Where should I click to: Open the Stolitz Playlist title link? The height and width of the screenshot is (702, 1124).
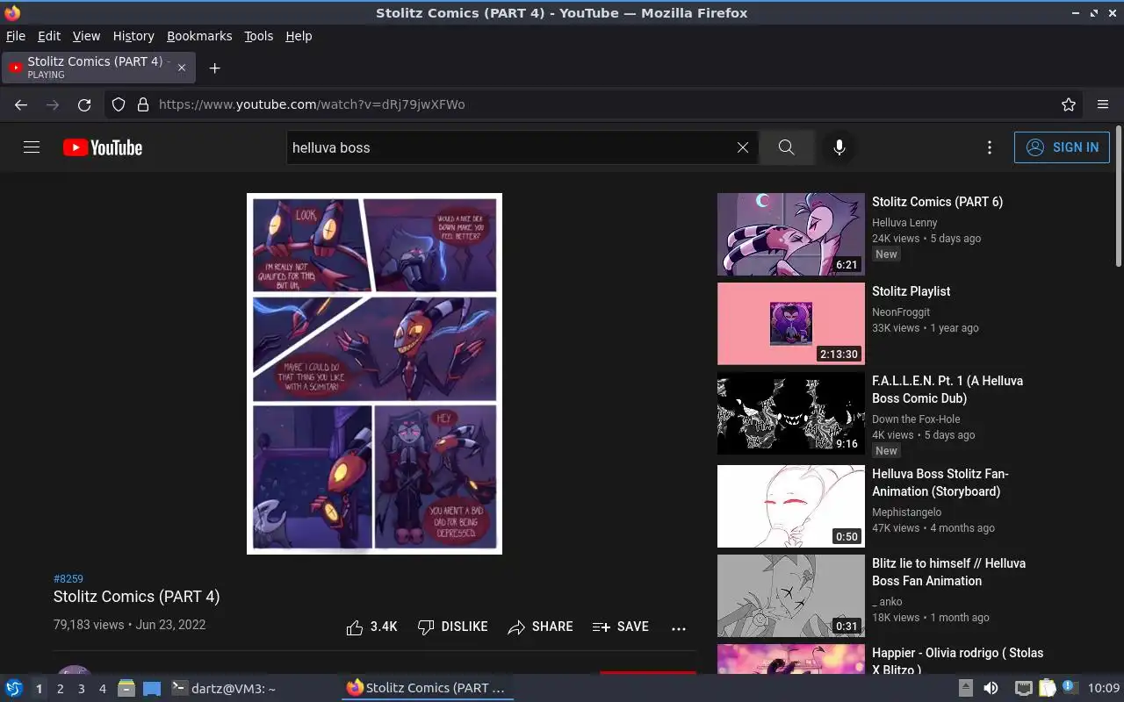(911, 291)
